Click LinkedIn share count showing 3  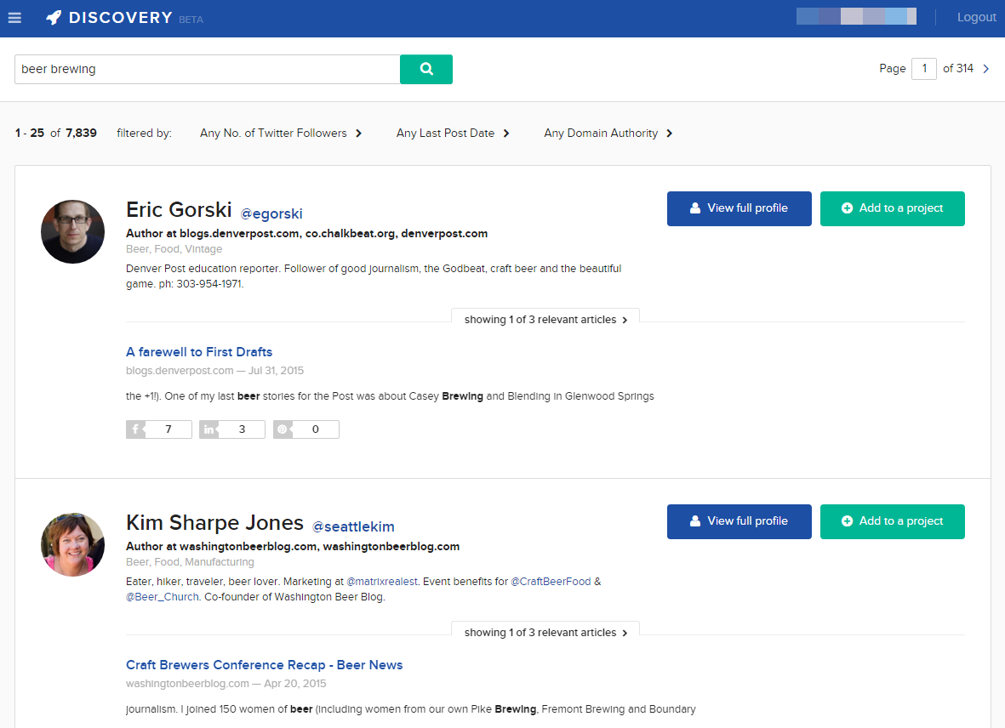[x=232, y=429]
